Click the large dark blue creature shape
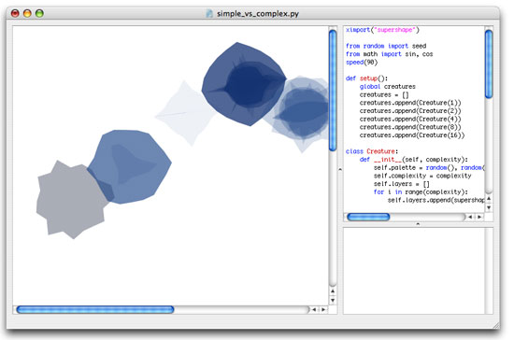 (x=244, y=85)
